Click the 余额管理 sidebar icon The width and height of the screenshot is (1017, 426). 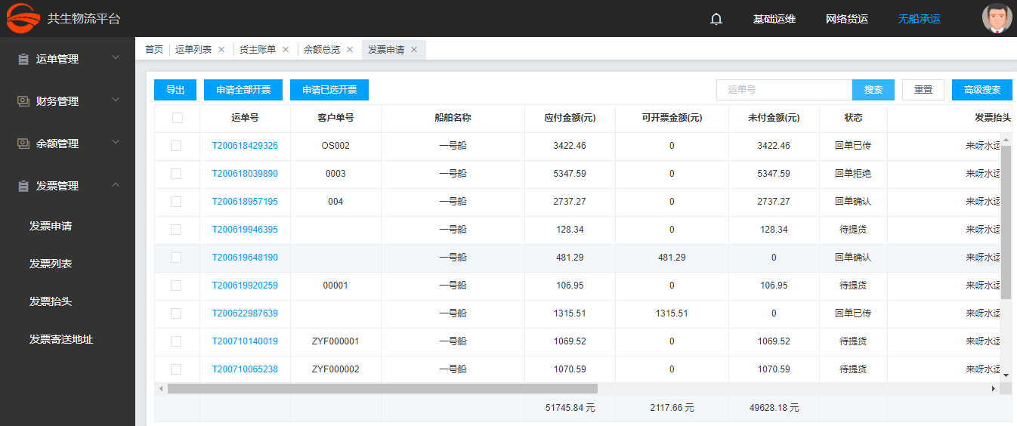(x=23, y=144)
